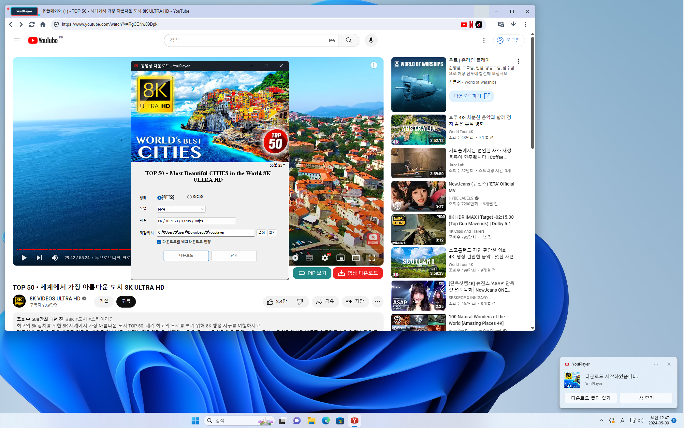The height and width of the screenshot is (428, 684).
Task: Select the 오디오 radio option
Action: tap(189, 197)
